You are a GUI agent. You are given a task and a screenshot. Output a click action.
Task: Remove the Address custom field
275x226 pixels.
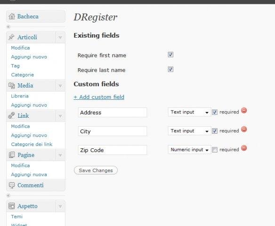click(244, 111)
